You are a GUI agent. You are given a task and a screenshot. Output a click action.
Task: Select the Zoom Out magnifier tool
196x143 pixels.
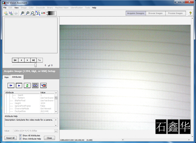28,13
